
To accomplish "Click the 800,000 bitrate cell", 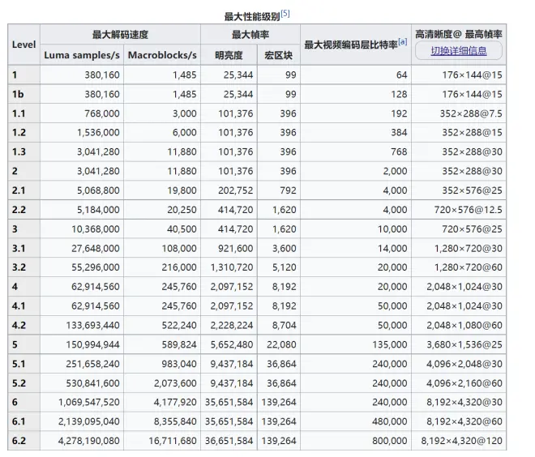I will (356, 441).
